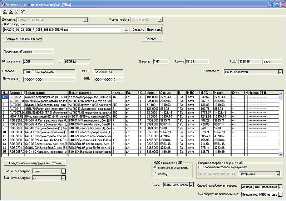Screen dimensions: 286x201
Task: Click ellipsis next to Вид номенклатуры
Action: click(64, 178)
